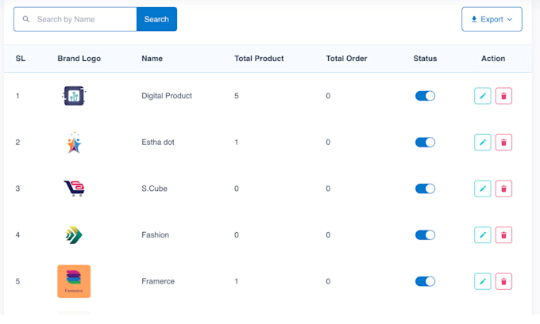Click total product value 0 for Fashion
The image size is (540, 324).
coord(237,235)
